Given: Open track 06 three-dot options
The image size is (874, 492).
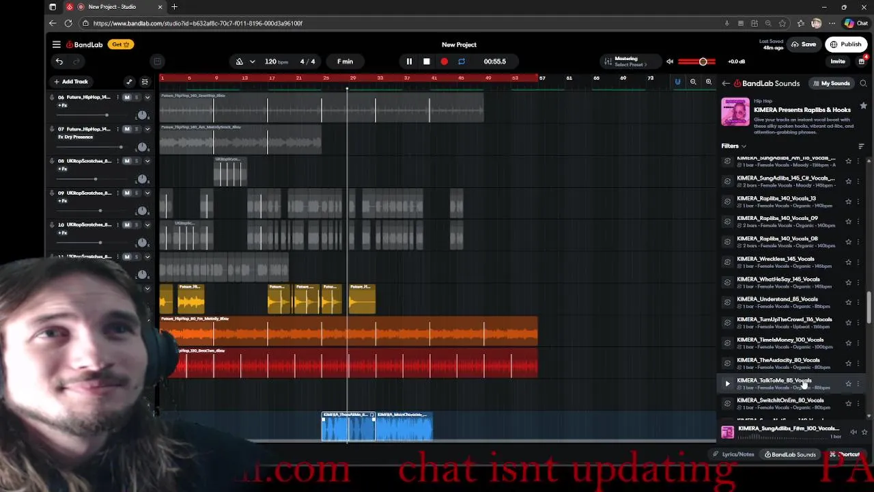Looking at the screenshot, I should point(117,97).
